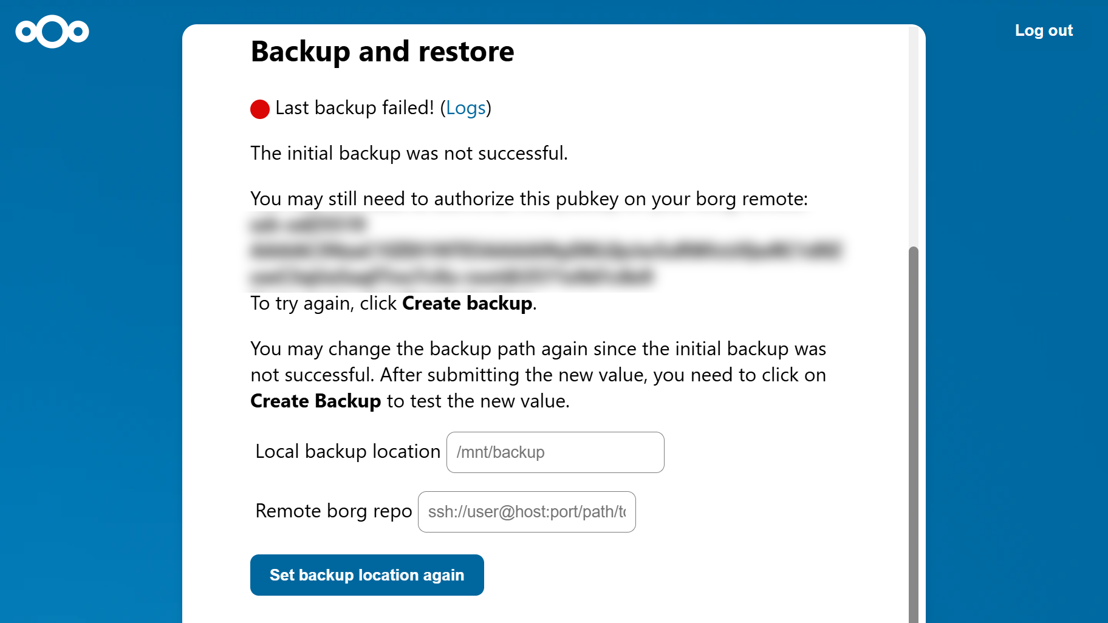
Task: Click bold Create Backup before 'to test'
Action: [x=315, y=401]
